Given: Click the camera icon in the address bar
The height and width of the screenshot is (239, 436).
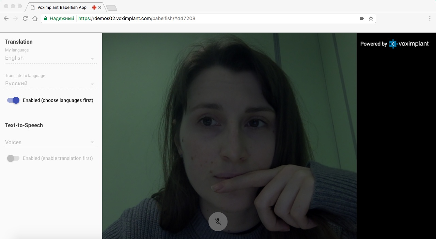Looking at the screenshot, I should 362,18.
